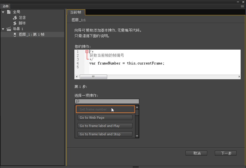Select the 全局 tree label
This screenshot has width=246, height=168.
17,12
